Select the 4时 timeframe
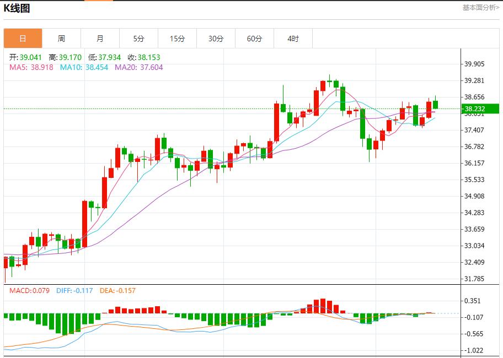Viewport: 503px width, 358px height. pos(293,39)
